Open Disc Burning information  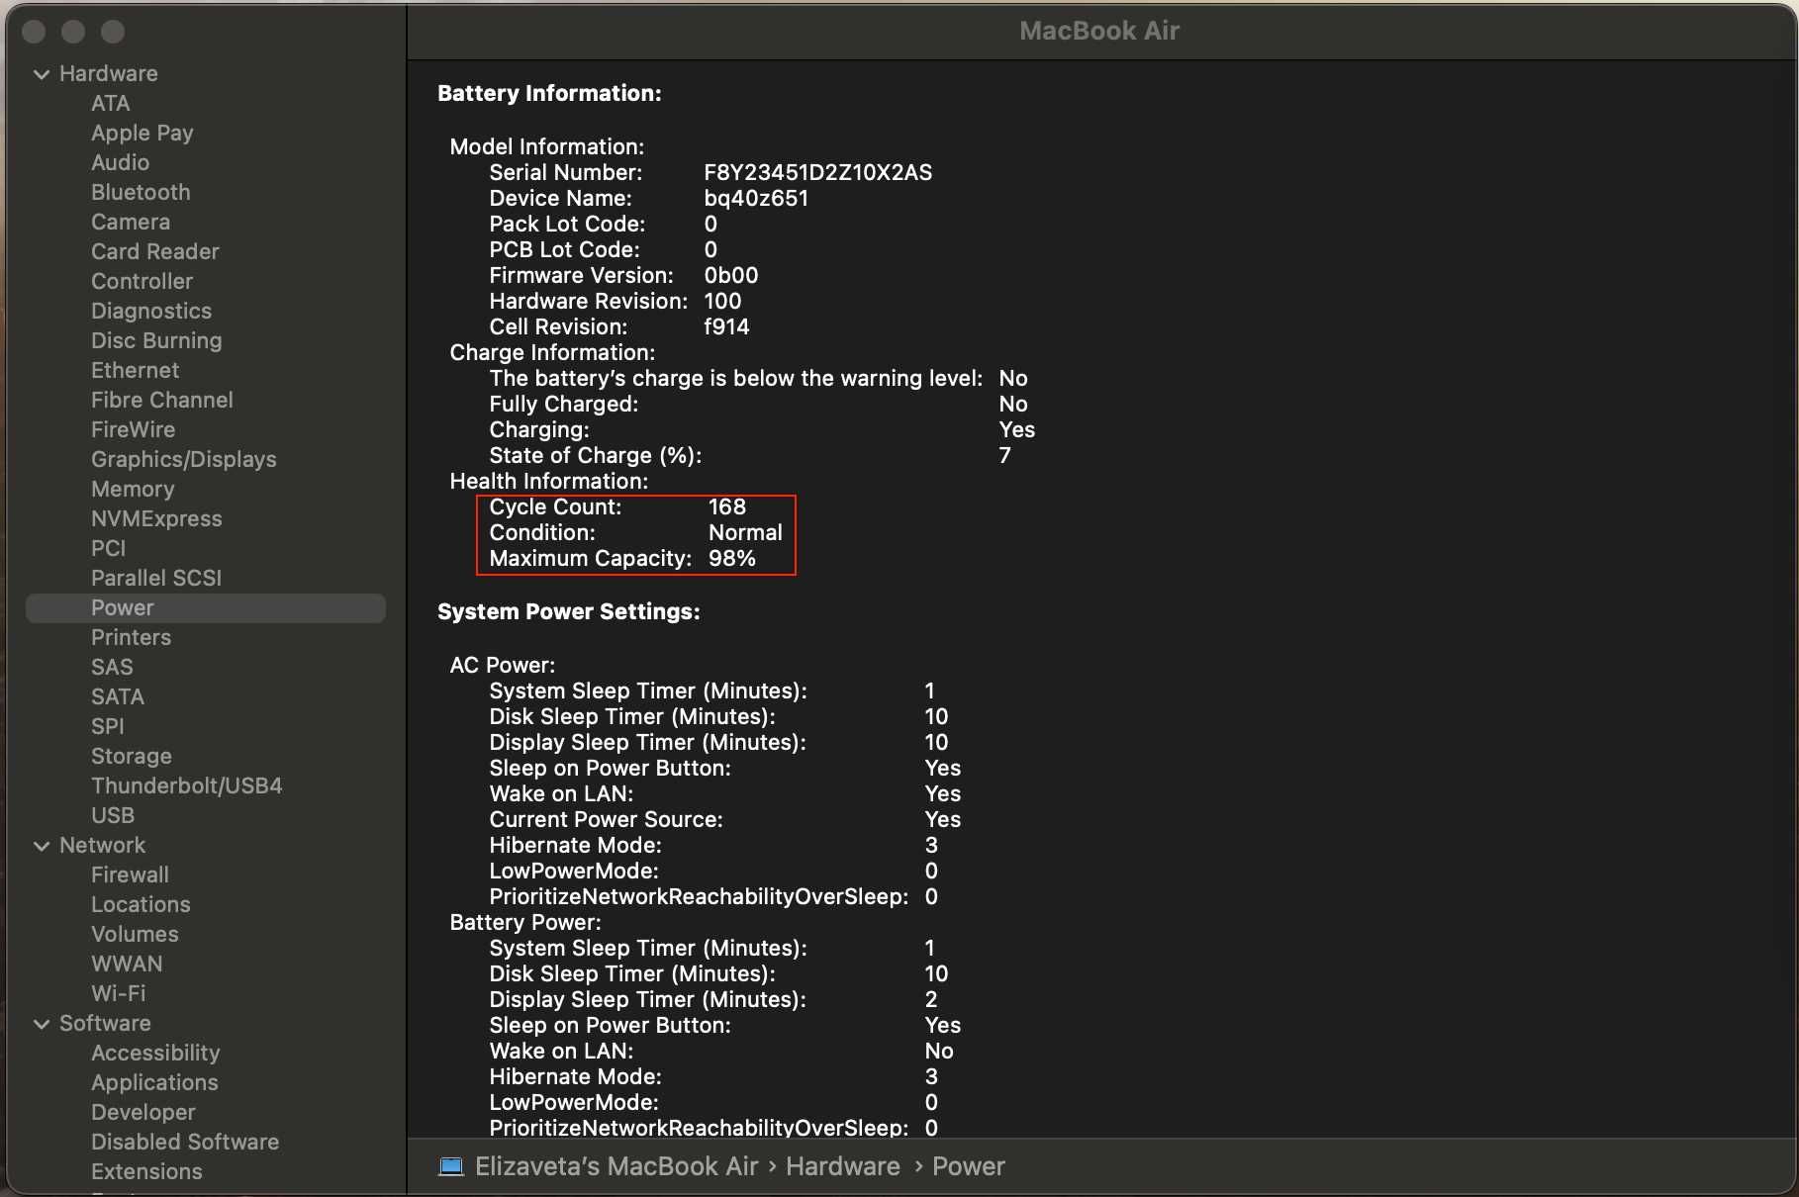click(x=156, y=340)
